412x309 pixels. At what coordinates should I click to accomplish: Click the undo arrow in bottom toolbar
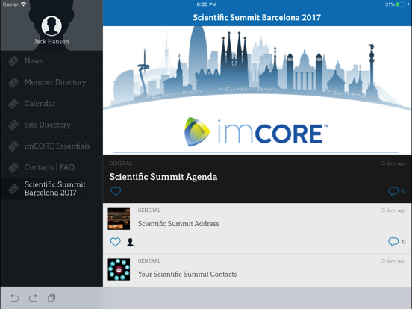pos(15,298)
